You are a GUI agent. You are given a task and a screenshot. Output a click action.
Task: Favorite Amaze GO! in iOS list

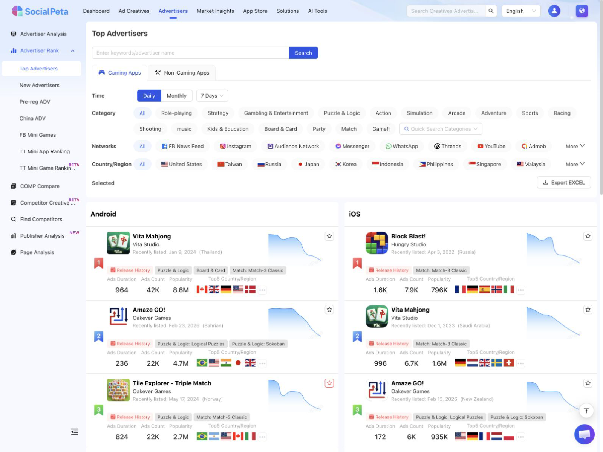[x=588, y=383]
